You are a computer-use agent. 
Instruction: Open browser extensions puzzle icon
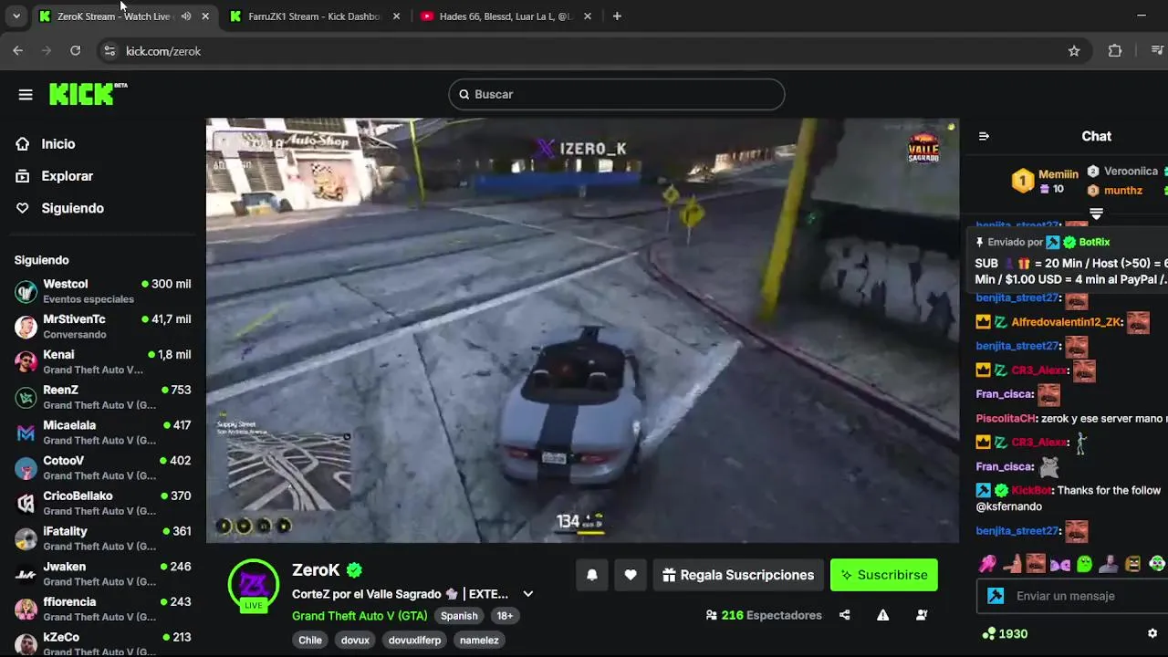[x=1115, y=51]
